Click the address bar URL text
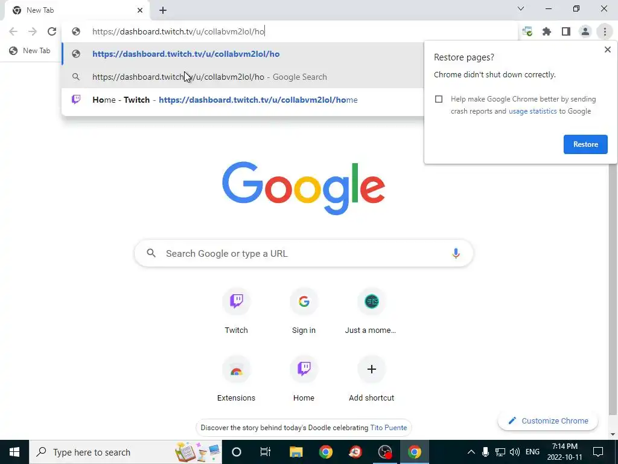 pyautogui.click(x=178, y=31)
